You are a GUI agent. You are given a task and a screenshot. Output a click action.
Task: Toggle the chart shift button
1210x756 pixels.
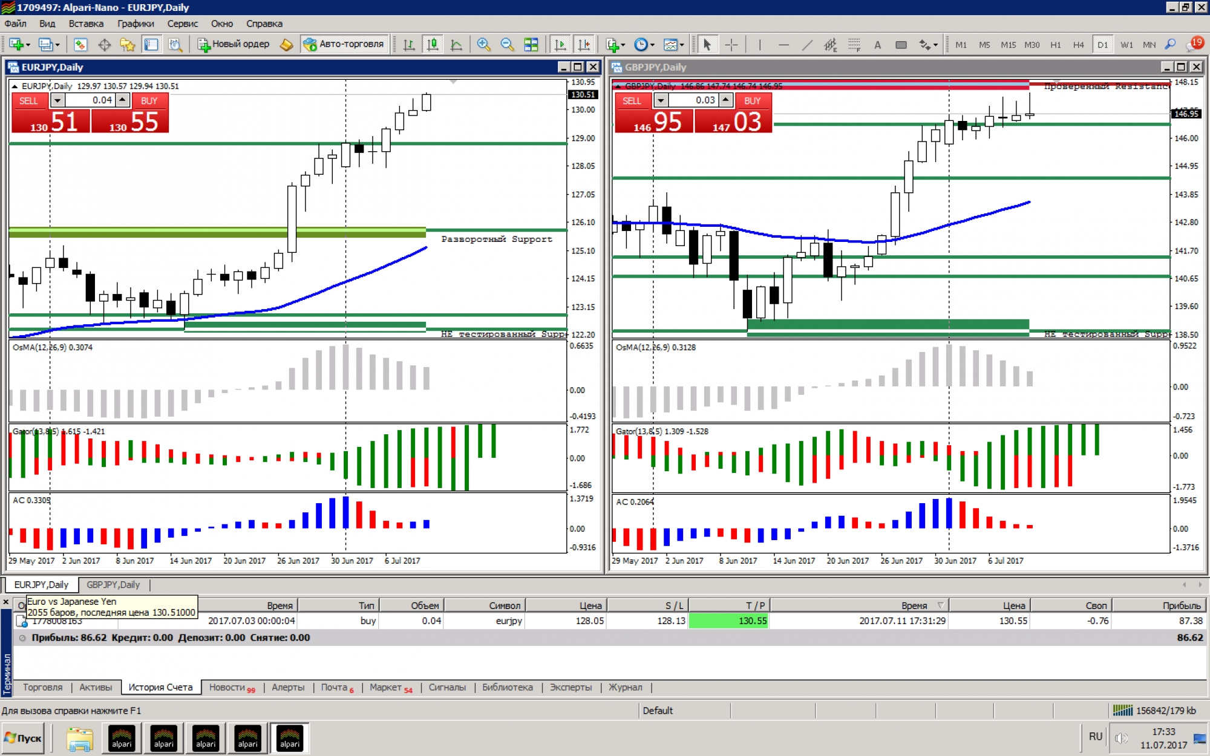coord(584,44)
